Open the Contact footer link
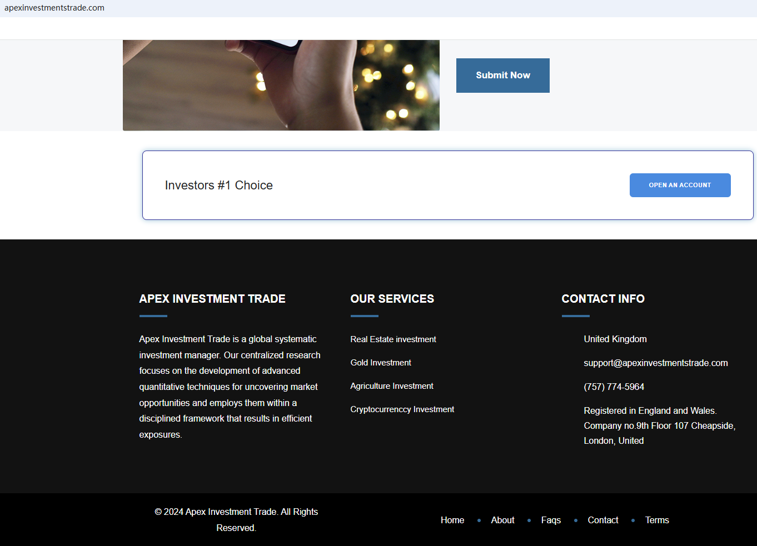 [603, 520]
